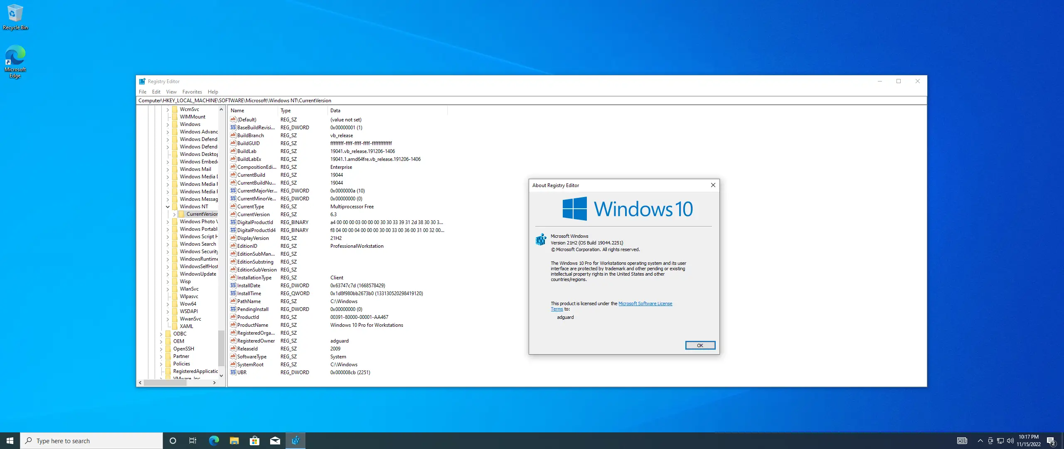This screenshot has height=449, width=1064.
Task: Click the tree horizontal scrollbar right arrow
Action: pos(214,383)
